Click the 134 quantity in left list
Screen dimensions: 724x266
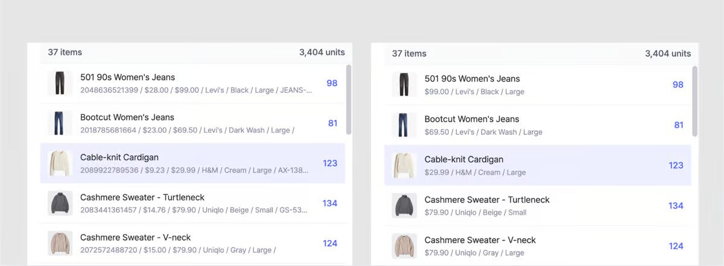click(x=329, y=203)
